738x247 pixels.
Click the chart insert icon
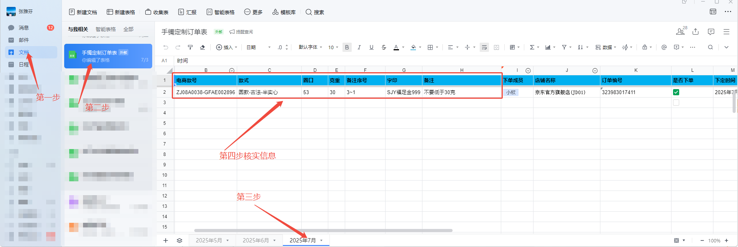(x=548, y=47)
